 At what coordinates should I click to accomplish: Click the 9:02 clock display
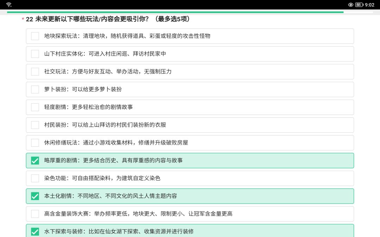[369, 5]
